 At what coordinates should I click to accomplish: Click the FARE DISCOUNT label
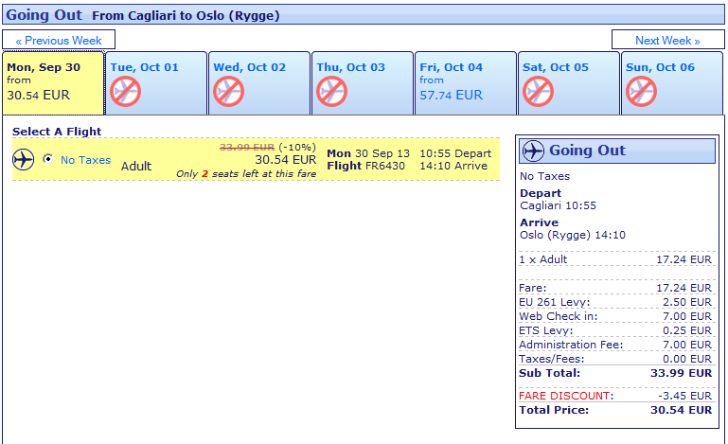coord(564,396)
